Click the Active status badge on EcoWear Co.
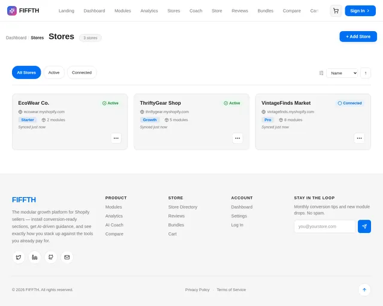383x306 pixels. (110, 103)
